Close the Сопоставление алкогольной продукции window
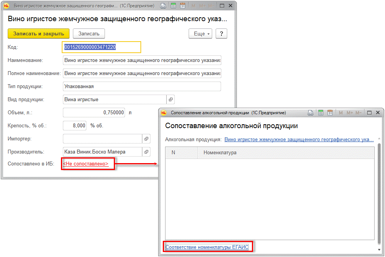This screenshot has height=257, width=385. pyautogui.click(x=378, y=113)
